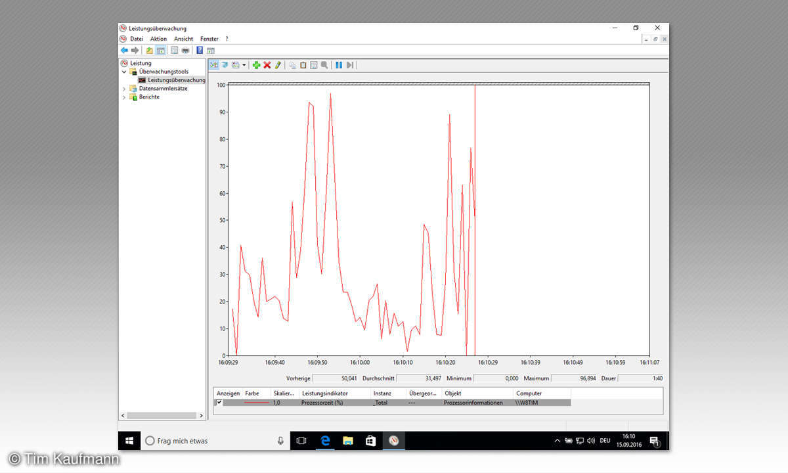Open the ? help menu
The height and width of the screenshot is (473, 788).
point(227,39)
